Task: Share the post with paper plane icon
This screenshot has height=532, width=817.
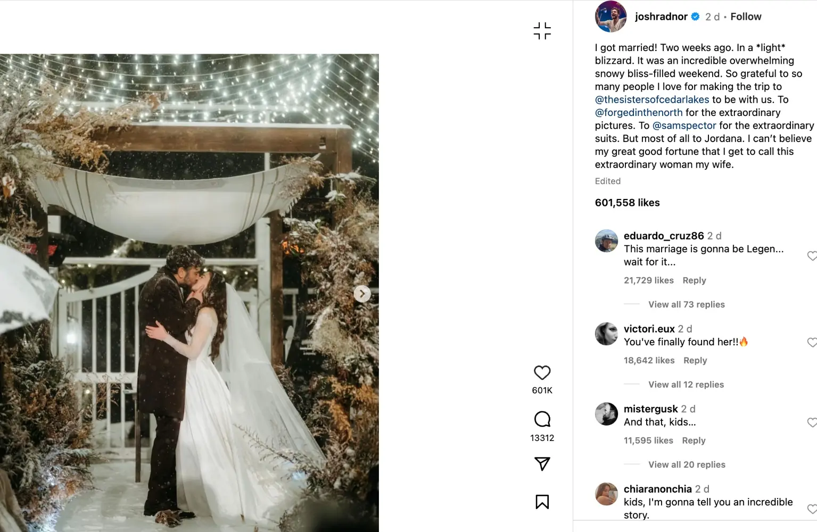Action: coord(542,464)
